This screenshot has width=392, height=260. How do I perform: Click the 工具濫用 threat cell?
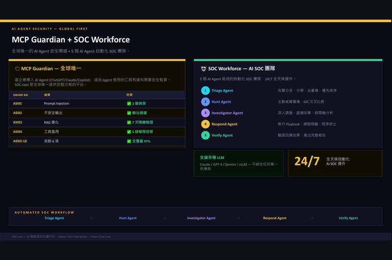point(51,131)
